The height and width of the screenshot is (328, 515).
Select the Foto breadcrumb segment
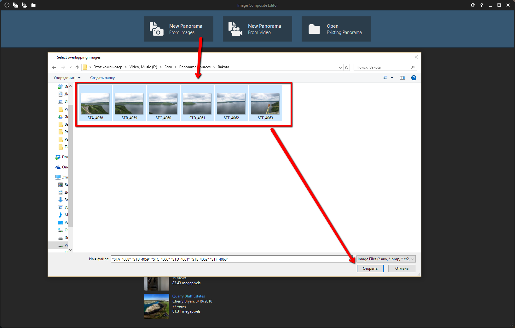click(x=168, y=67)
